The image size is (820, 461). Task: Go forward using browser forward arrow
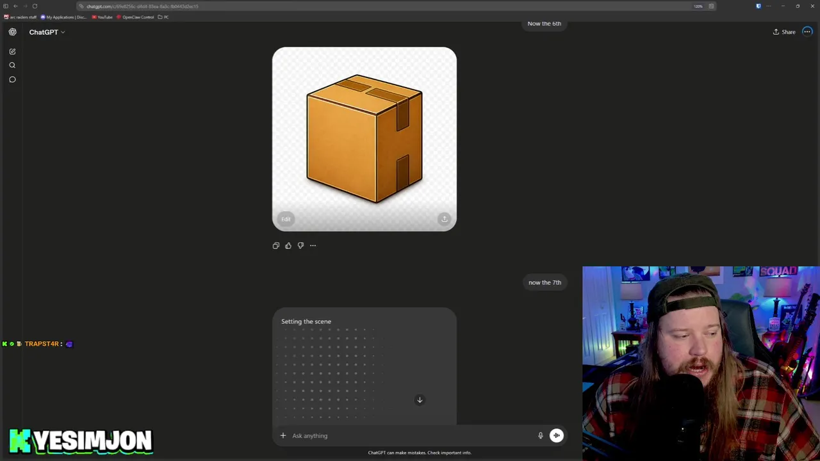[x=25, y=6]
